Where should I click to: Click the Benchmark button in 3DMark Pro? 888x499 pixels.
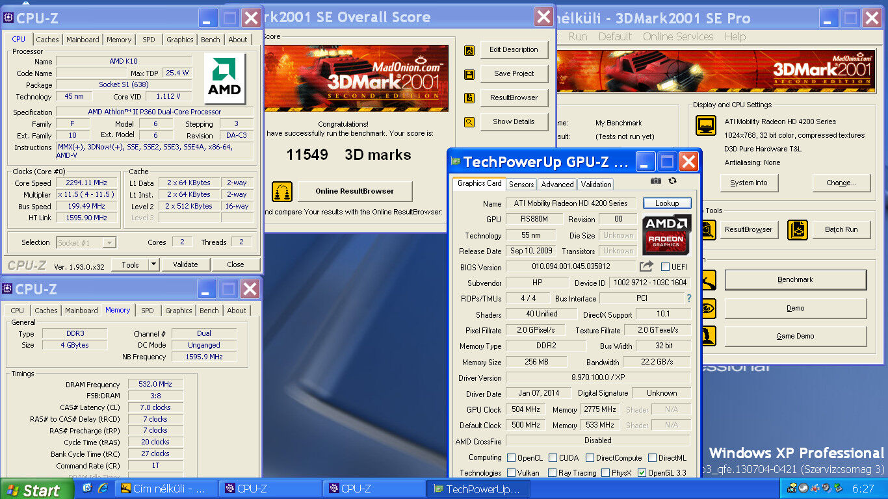click(796, 280)
